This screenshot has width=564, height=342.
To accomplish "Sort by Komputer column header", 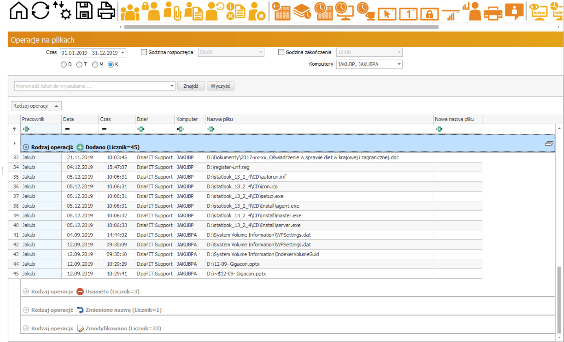I will (x=190, y=119).
